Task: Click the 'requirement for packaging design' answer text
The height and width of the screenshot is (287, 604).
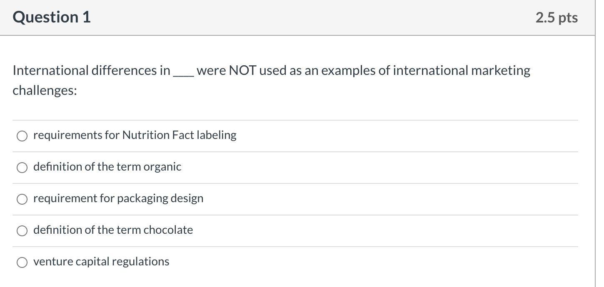Action: click(x=118, y=198)
